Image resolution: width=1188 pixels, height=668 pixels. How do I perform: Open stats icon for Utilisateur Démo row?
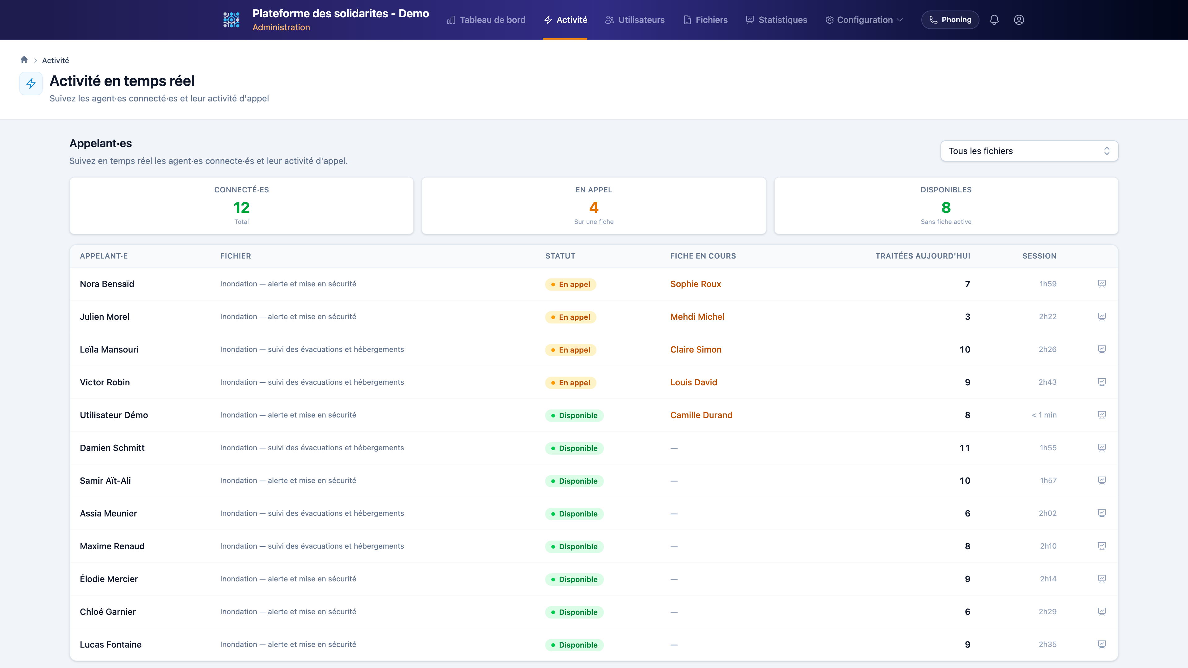coord(1102,415)
